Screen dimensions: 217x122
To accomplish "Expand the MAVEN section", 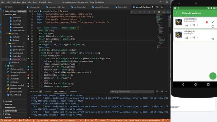I will click(x=15, y=117).
